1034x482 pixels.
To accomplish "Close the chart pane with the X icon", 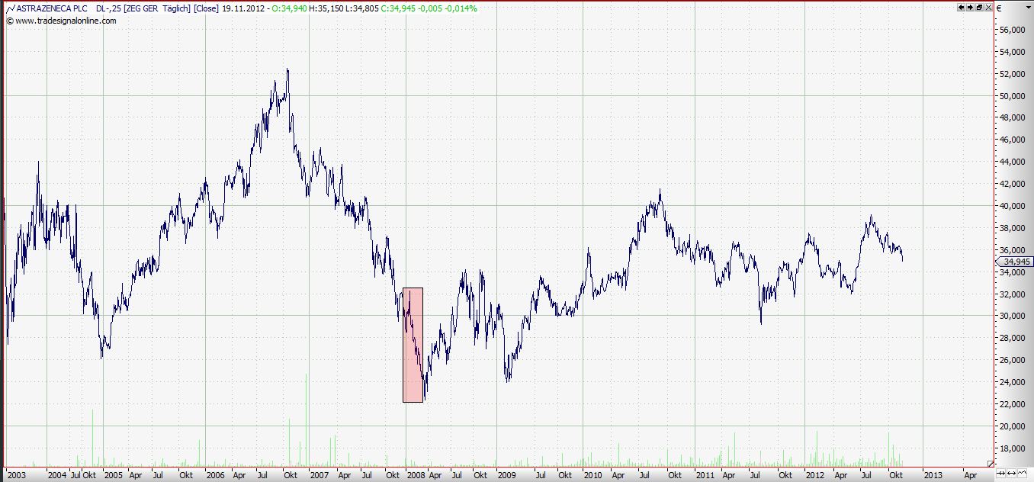I will (988, 7).
